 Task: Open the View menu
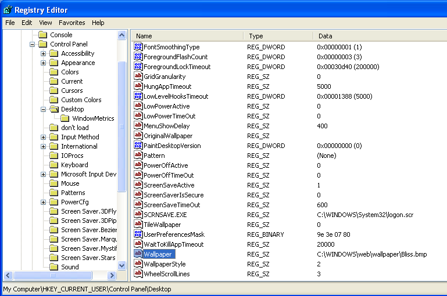click(45, 23)
